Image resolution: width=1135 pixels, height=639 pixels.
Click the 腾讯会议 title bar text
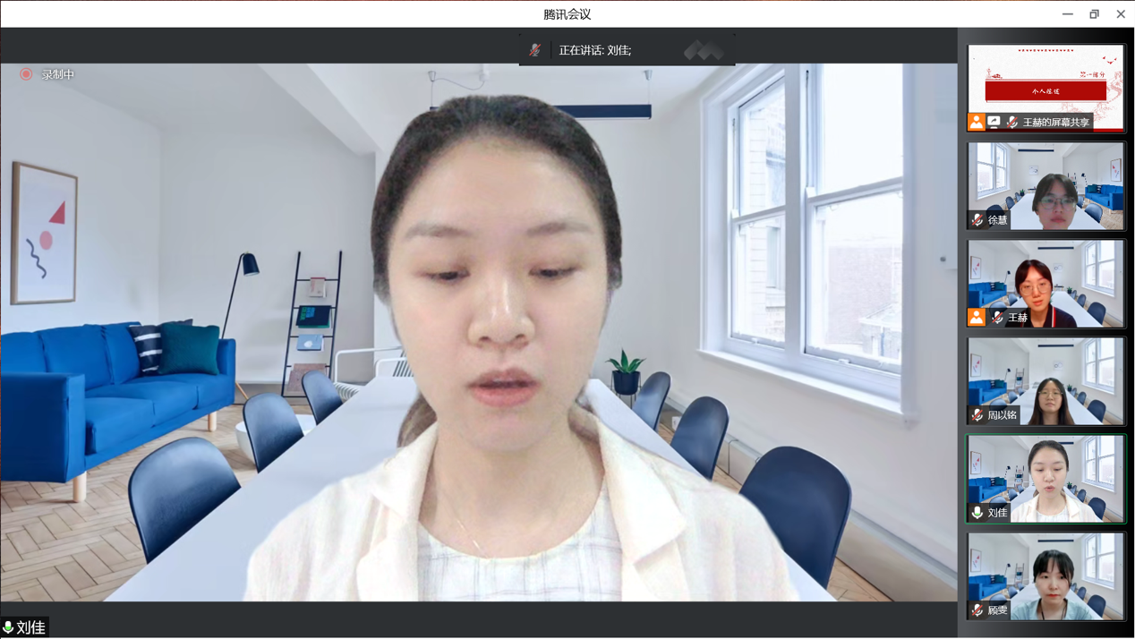(x=567, y=13)
